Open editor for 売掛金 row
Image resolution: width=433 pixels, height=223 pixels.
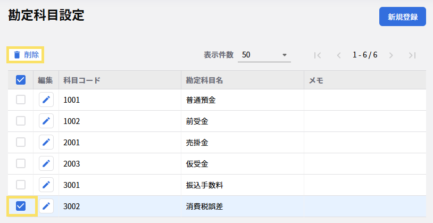(x=46, y=142)
